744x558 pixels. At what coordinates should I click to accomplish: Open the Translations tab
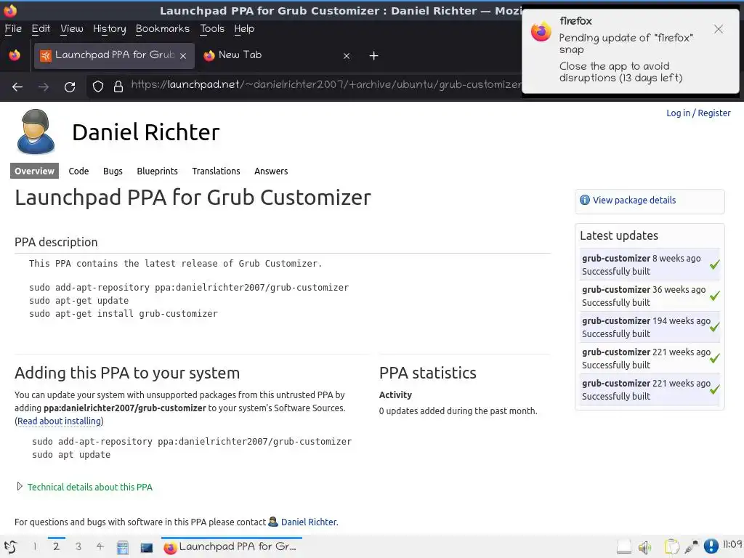coord(216,171)
